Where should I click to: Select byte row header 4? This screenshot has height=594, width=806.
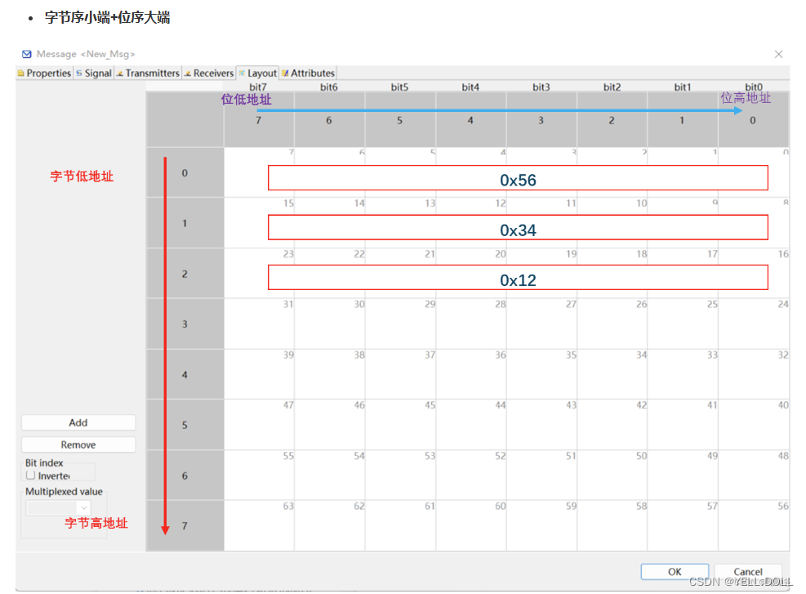point(185,374)
